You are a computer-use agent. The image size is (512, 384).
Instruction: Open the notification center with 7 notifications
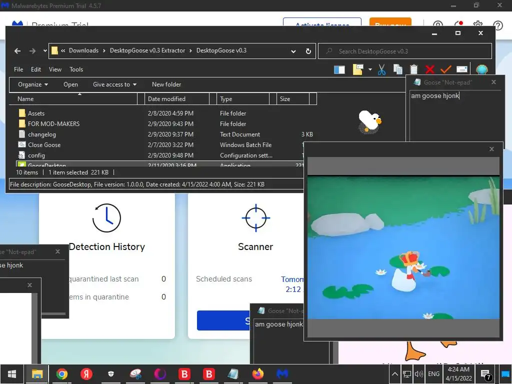pos(486,375)
